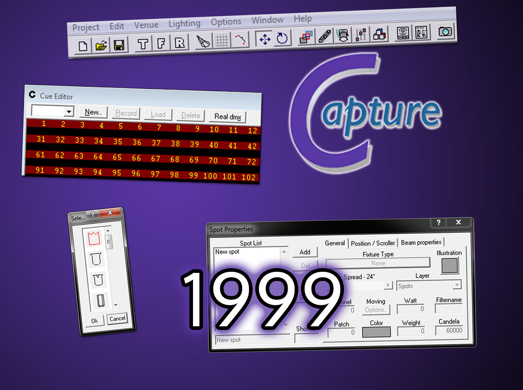The width and height of the screenshot is (523, 390).
Task: Open the Options menu
Action: click(x=226, y=22)
